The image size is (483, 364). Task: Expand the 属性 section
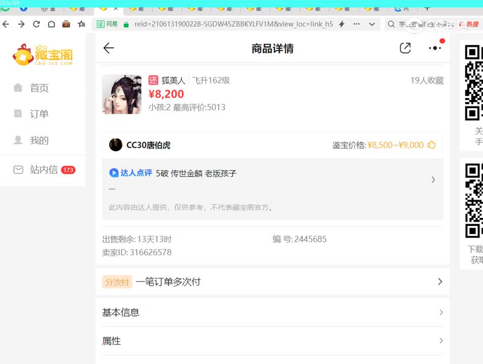point(271,341)
